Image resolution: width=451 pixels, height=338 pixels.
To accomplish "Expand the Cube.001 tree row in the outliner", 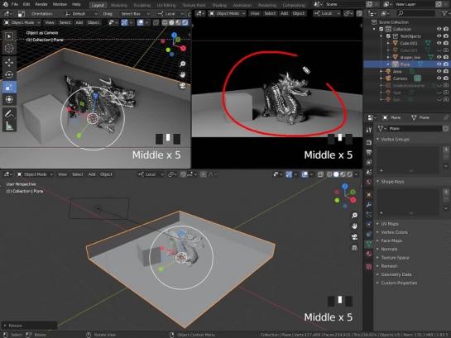I will click(x=388, y=43).
